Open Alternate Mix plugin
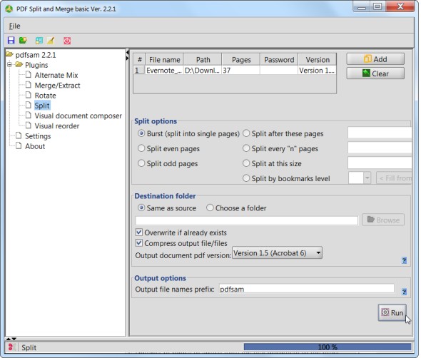The width and height of the screenshot is (421, 358). (x=56, y=75)
